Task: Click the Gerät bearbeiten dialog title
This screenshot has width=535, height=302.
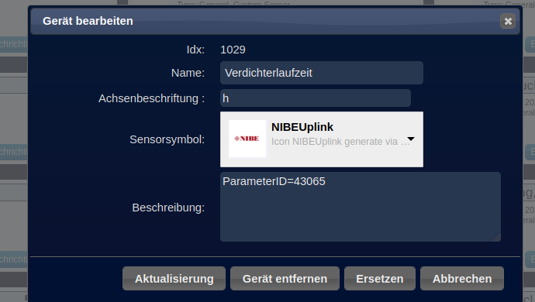Action: coord(88,21)
